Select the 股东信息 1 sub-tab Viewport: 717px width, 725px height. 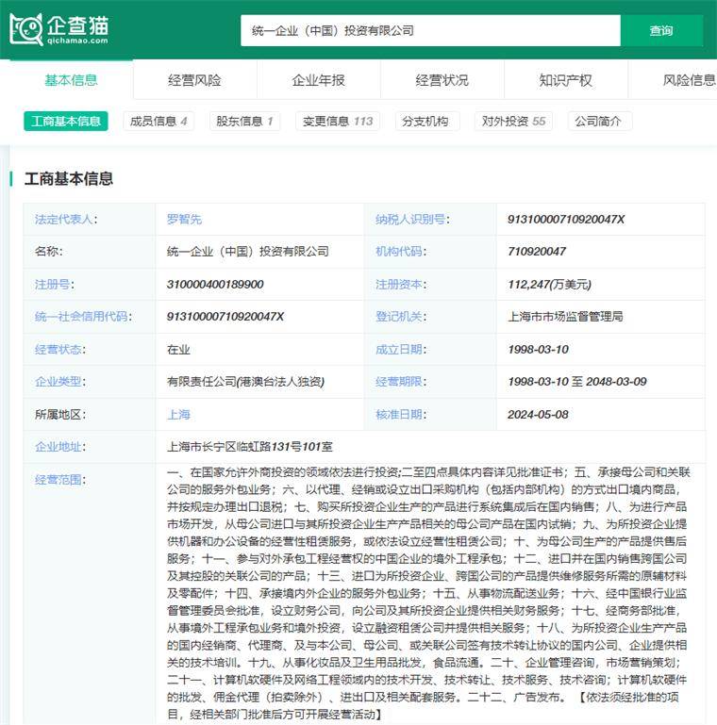pyautogui.click(x=244, y=121)
